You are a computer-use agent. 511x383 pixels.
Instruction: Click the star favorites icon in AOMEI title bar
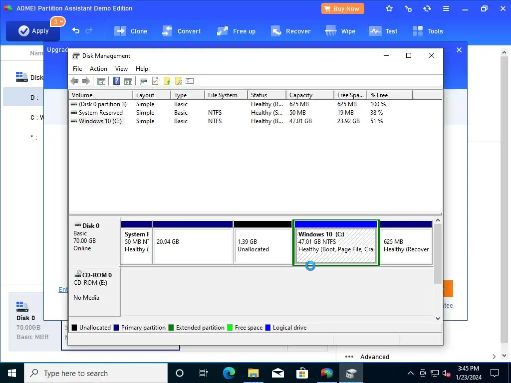(389, 9)
